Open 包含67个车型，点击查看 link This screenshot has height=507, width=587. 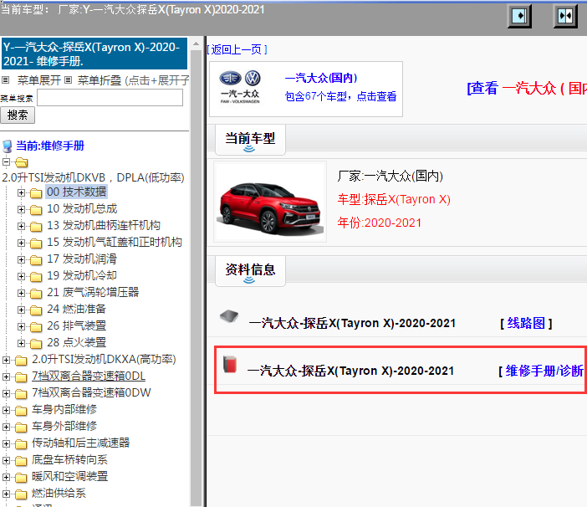[340, 96]
